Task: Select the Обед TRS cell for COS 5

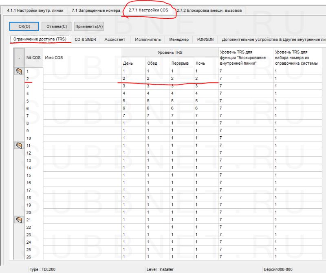Action: tap(157, 101)
